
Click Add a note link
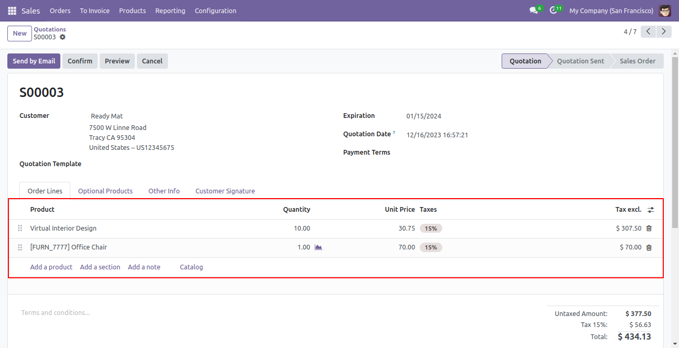[144, 267]
